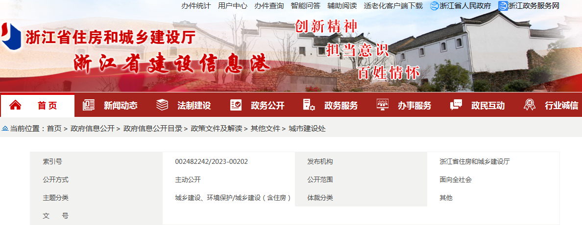Click the award ribbon icon beside 行业诚信
The image size is (582, 225).
(x=529, y=105)
